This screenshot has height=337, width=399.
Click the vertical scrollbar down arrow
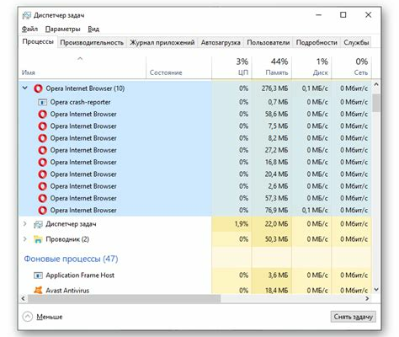(x=376, y=290)
